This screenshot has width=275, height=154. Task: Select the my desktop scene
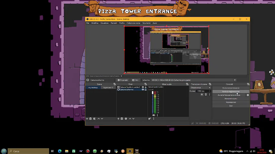(93, 87)
